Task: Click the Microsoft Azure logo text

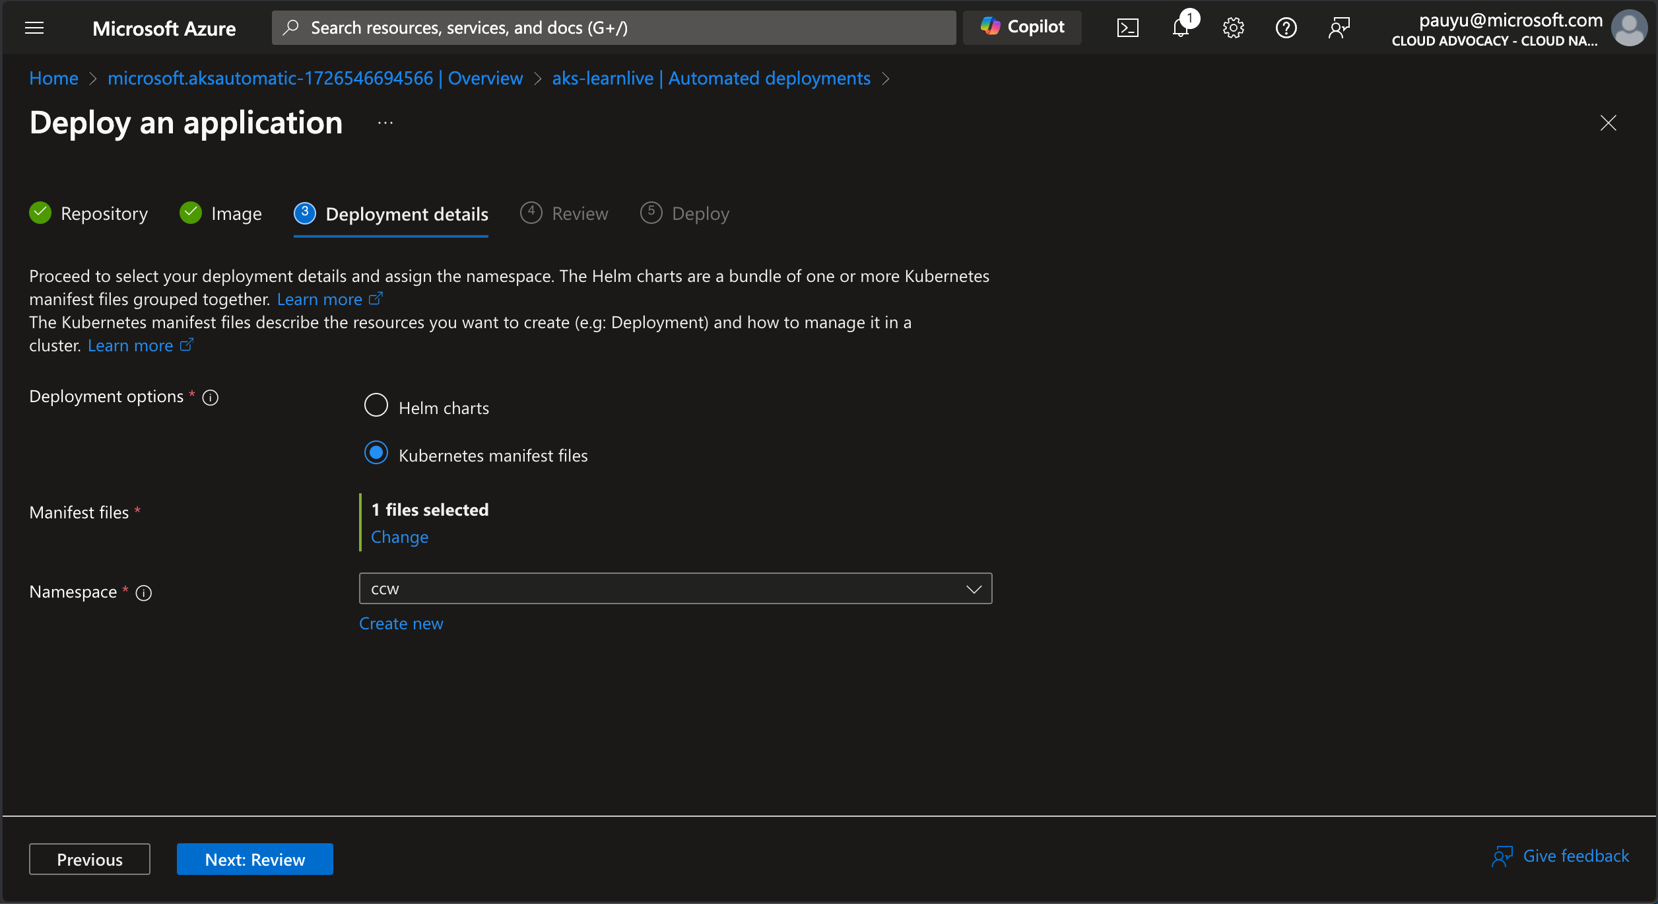Action: 164,28
